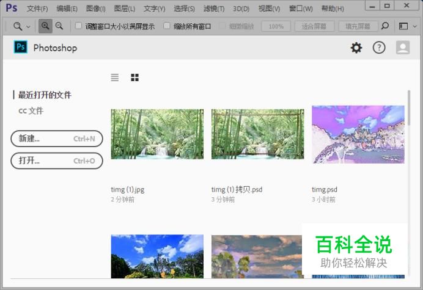Viewport: 423px width, 290px height.
Task: Click the 适合屏幕 button
Action: [314, 26]
